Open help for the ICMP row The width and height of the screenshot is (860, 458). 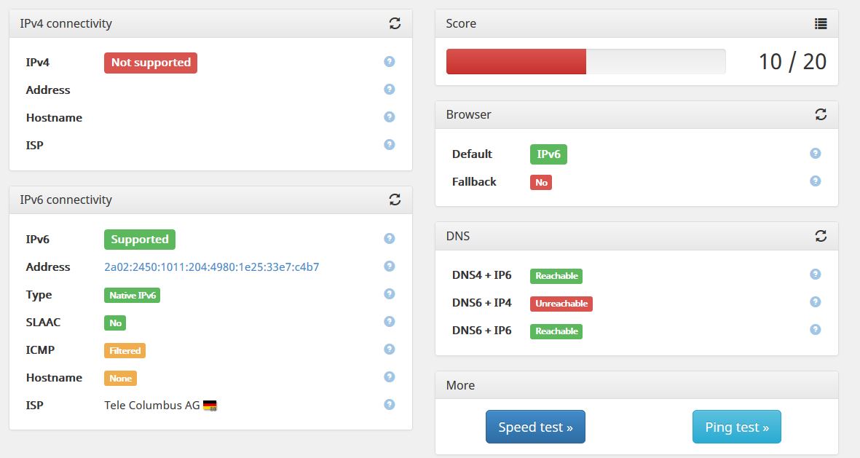click(389, 350)
